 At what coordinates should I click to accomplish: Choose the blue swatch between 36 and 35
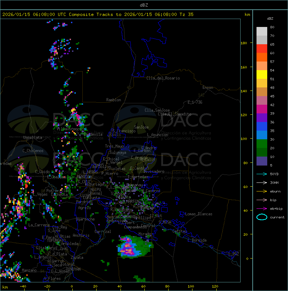tap(262, 126)
